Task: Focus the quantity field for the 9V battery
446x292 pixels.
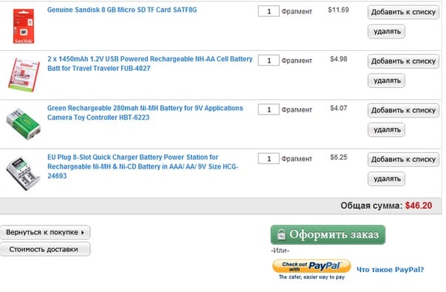Action: pyautogui.click(x=269, y=109)
